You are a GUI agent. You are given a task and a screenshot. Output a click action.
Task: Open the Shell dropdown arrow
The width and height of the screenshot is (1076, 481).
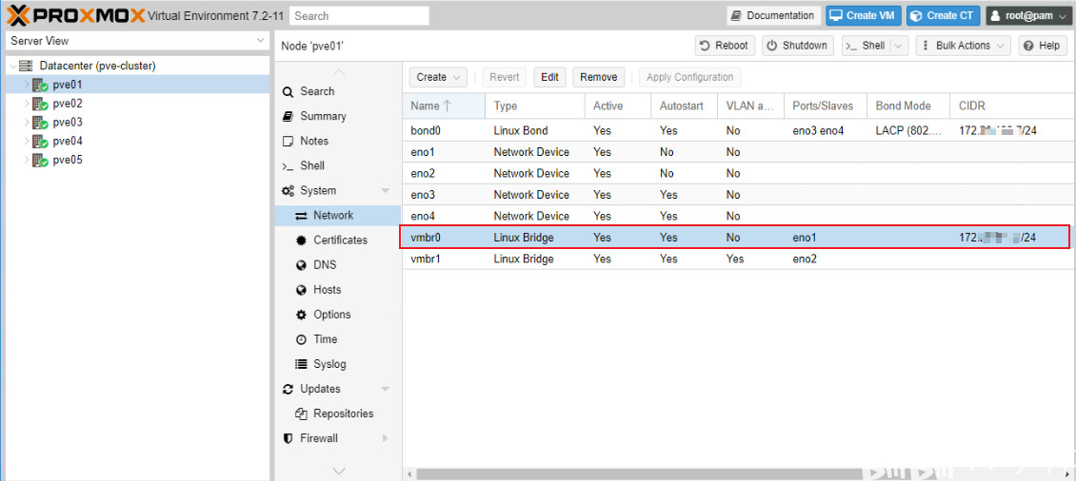click(900, 46)
